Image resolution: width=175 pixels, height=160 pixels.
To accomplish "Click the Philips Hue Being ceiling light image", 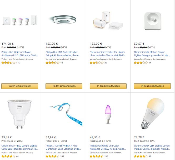I will (64, 20).
